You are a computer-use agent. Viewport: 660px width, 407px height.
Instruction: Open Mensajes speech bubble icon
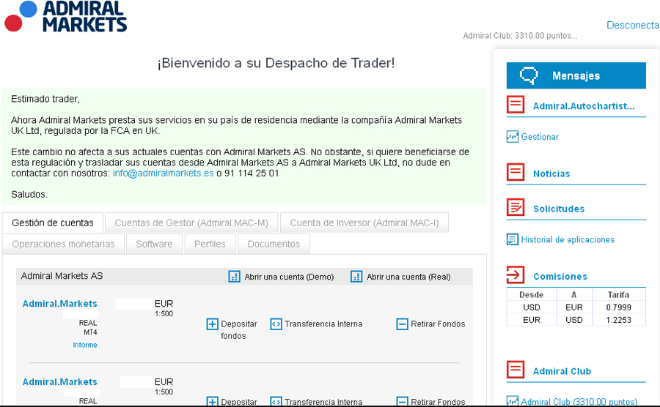pyautogui.click(x=529, y=75)
